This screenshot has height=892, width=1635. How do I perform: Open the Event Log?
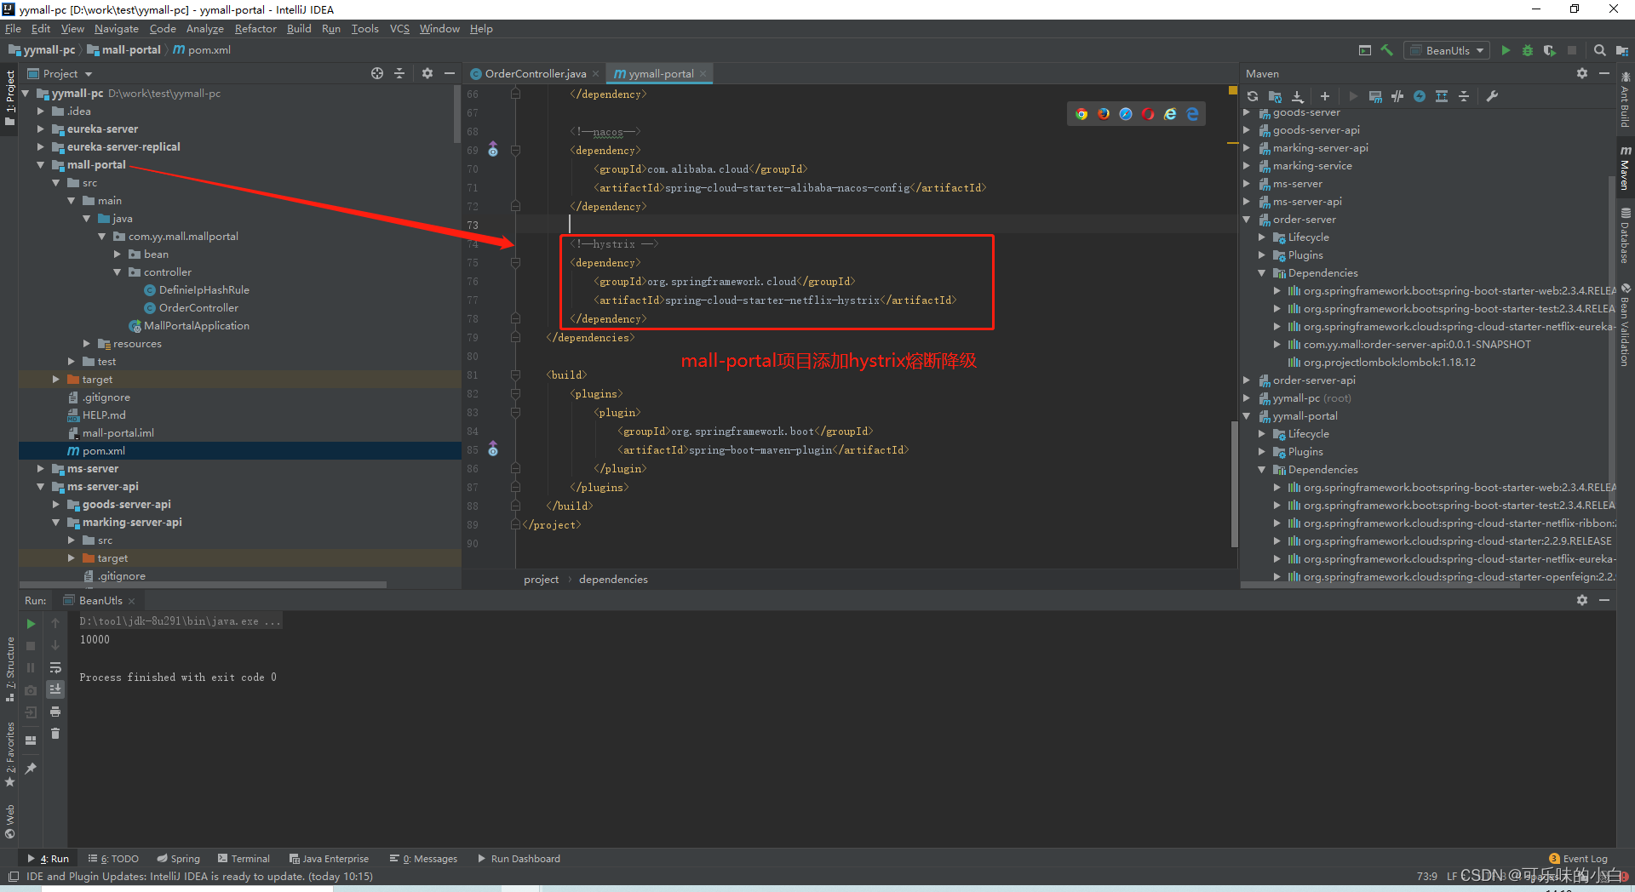(x=1578, y=859)
